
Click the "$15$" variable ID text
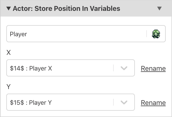coord(16,103)
